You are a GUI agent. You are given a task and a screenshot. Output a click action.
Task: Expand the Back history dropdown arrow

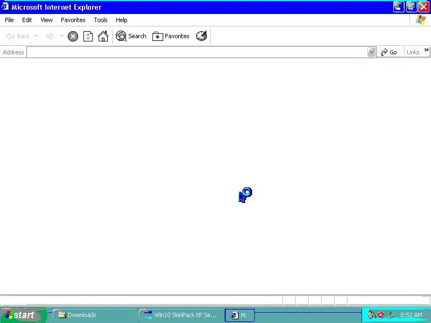[x=36, y=36]
